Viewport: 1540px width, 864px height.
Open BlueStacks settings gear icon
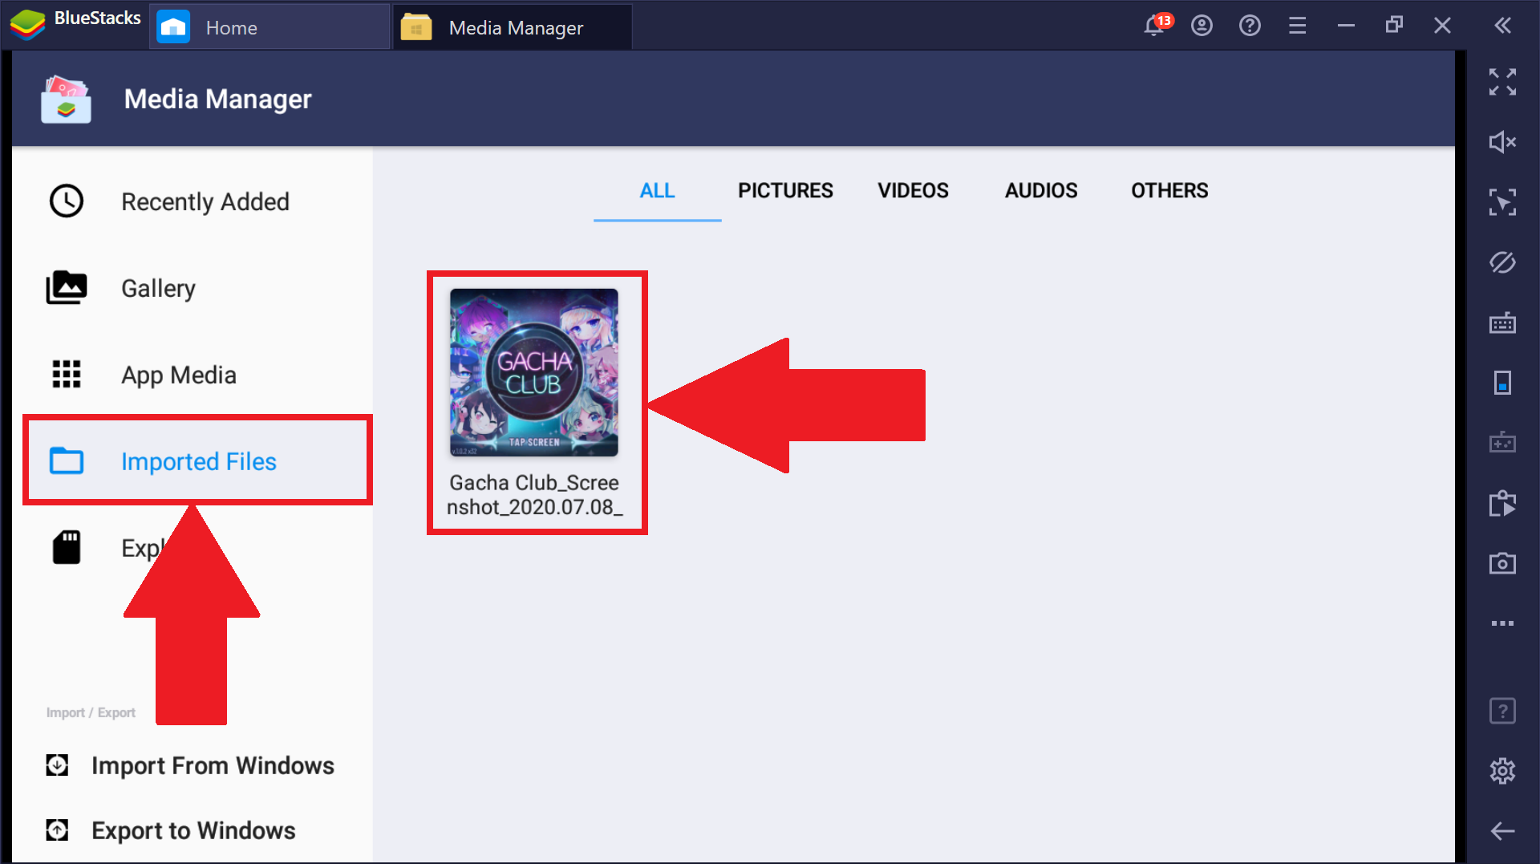coord(1502,771)
